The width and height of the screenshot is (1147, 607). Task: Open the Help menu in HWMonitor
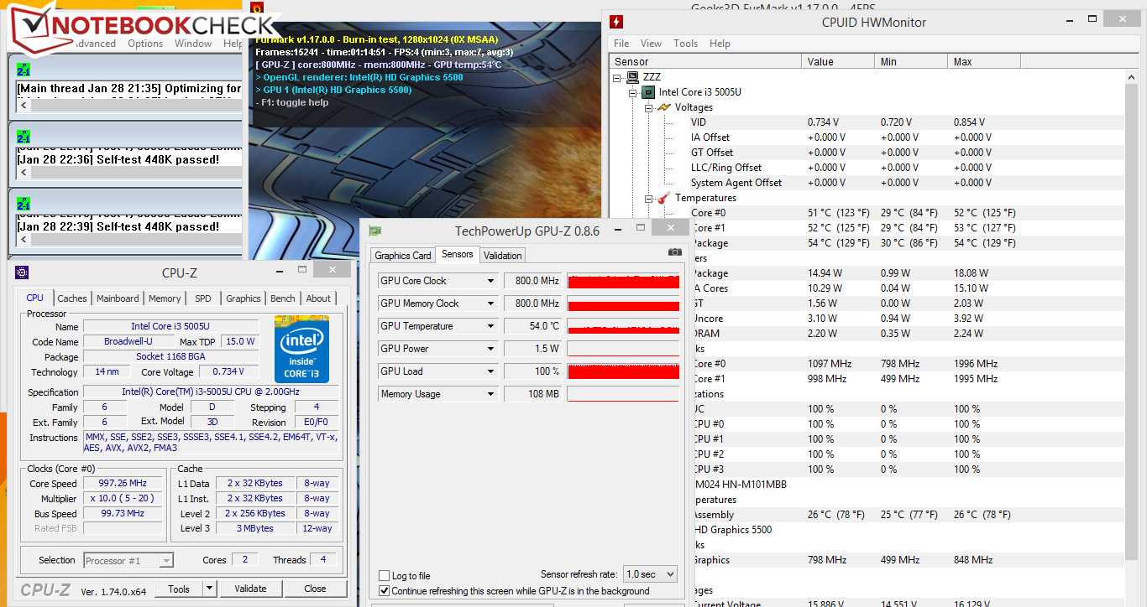click(720, 44)
